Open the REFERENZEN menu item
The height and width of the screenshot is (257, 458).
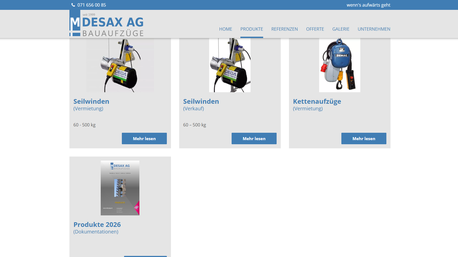pos(285,29)
